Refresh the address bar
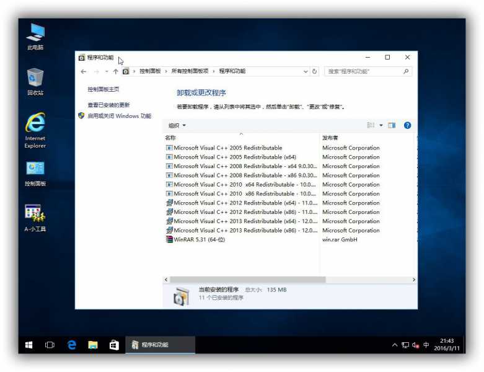This screenshot has width=484, height=372. (x=314, y=72)
